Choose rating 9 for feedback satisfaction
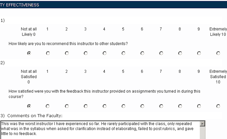Image resolution: width=227 pixels, height=139 pixels. tap(199, 106)
